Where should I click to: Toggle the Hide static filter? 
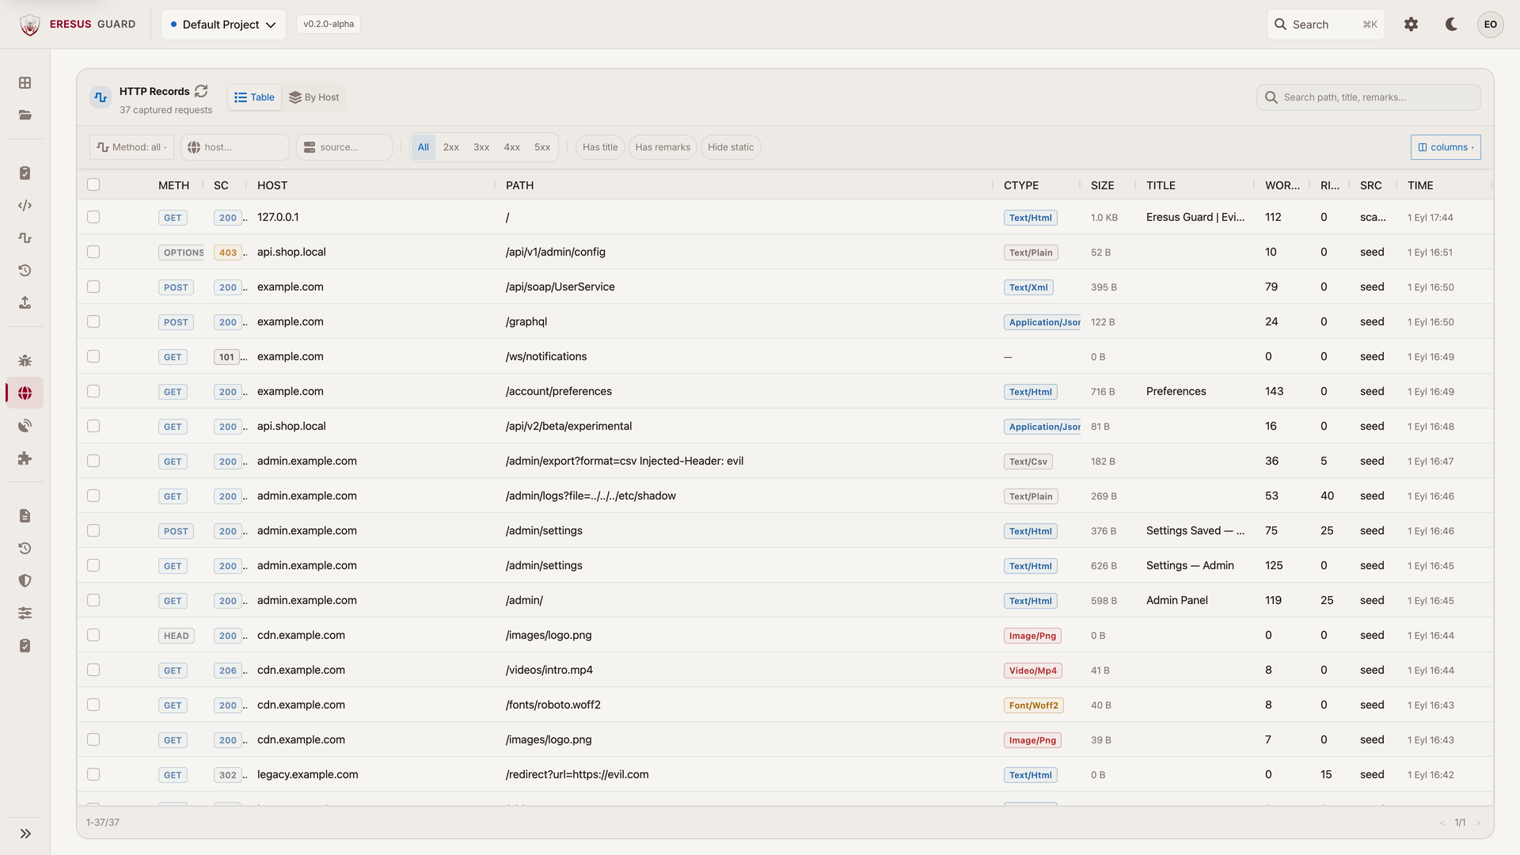tap(731, 147)
